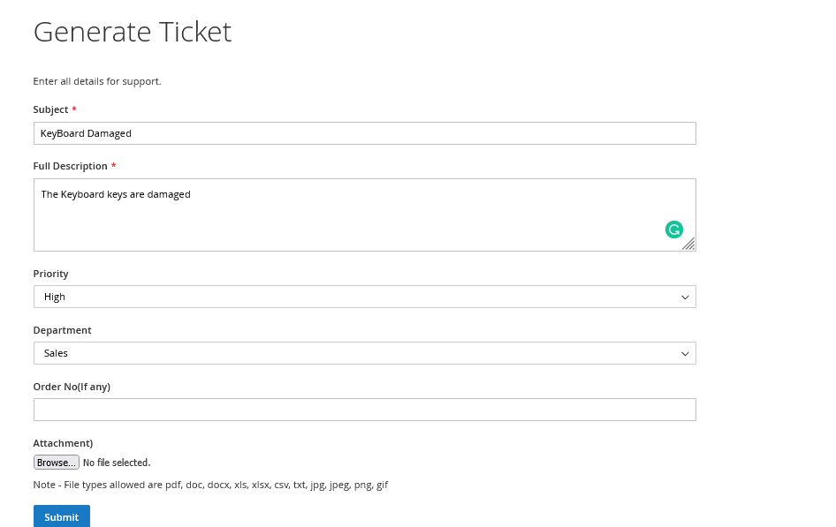Click the Subject input field
This screenshot has height=527, width=836.
[365, 133]
